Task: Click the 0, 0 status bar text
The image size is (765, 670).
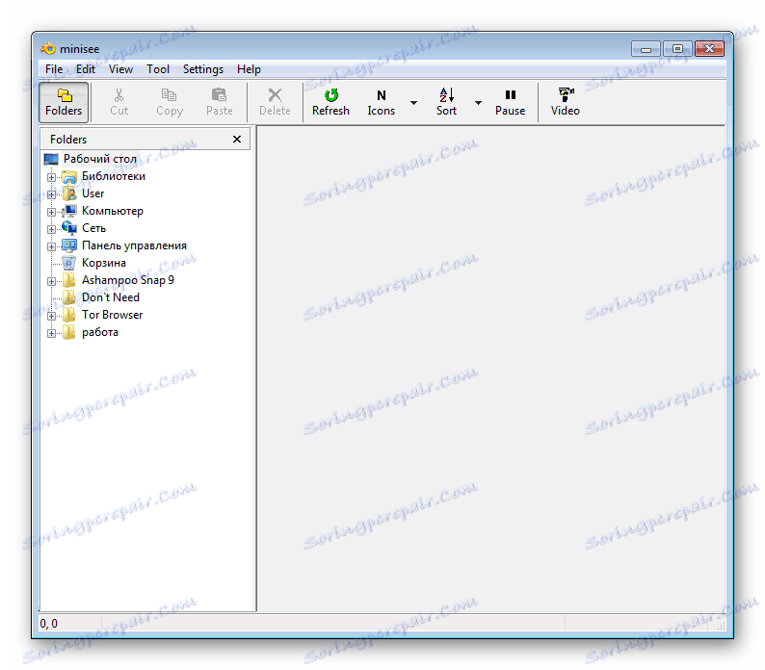Action: 49,624
